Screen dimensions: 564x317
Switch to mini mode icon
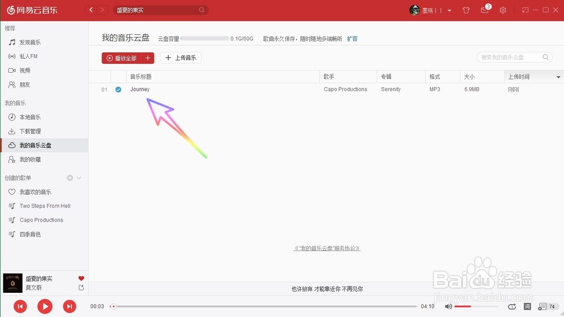[x=526, y=10]
